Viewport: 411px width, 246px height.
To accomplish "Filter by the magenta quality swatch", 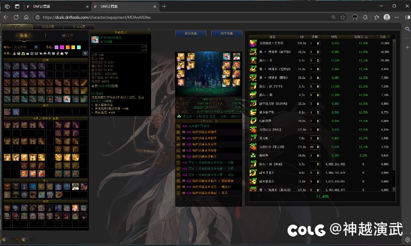I will 62,47.
